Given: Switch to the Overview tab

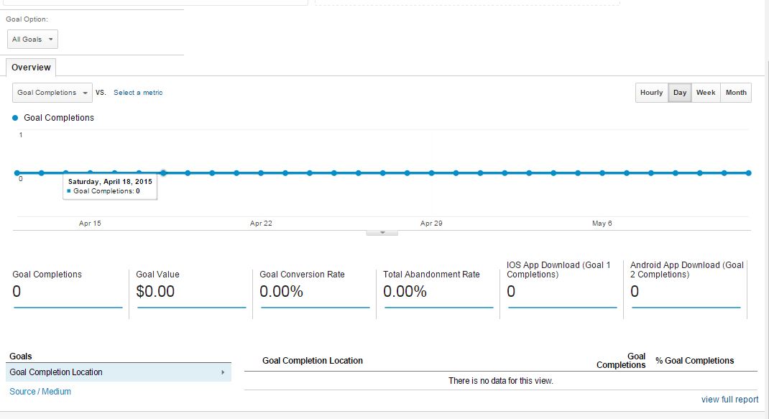Looking at the screenshot, I should [31, 68].
